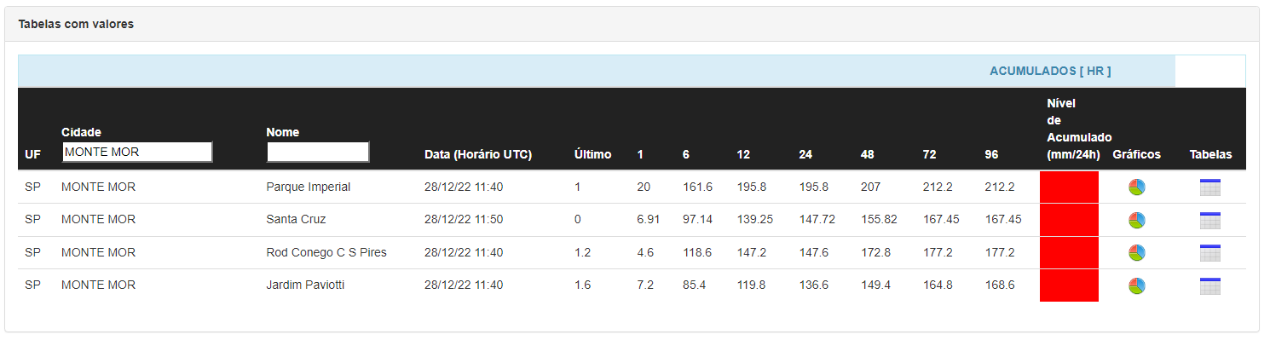The height and width of the screenshot is (340, 1270).
Task: Click the 136.6 value cell
Action: click(814, 285)
